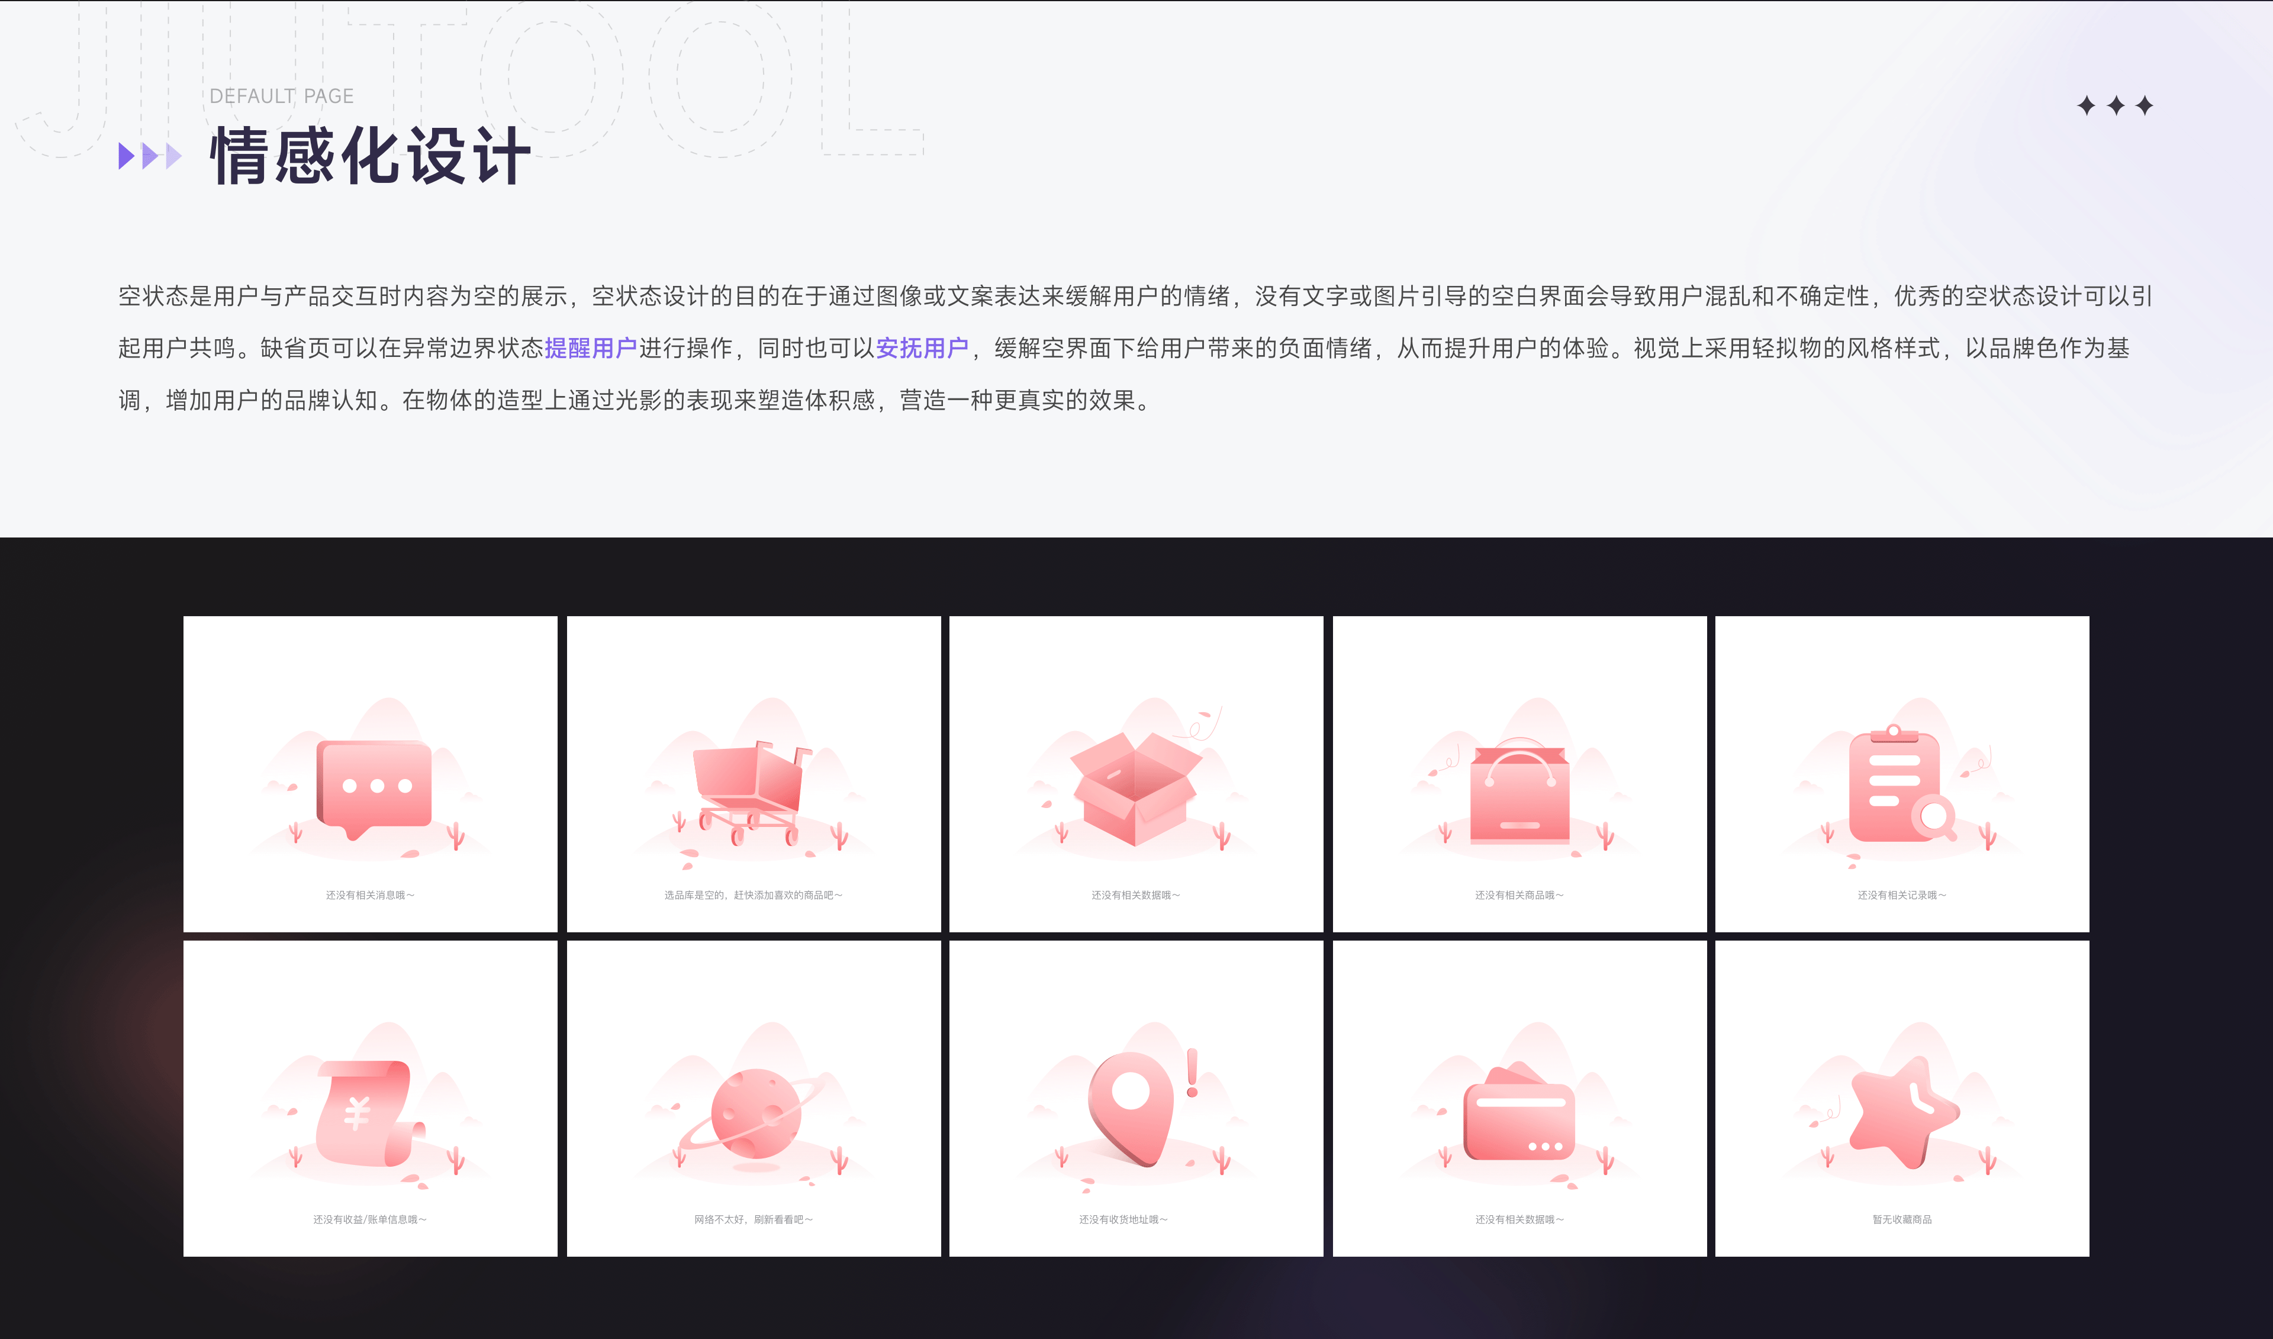Click the caption 还没有收益/账单信息哦～

click(x=370, y=1219)
